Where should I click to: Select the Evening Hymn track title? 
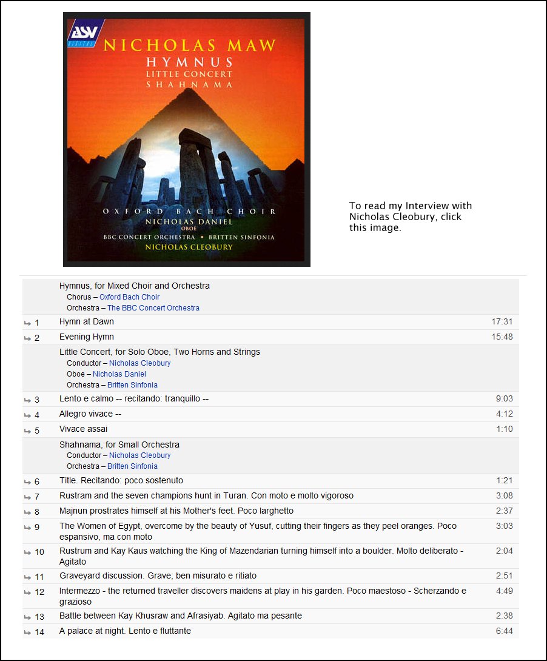click(x=86, y=337)
